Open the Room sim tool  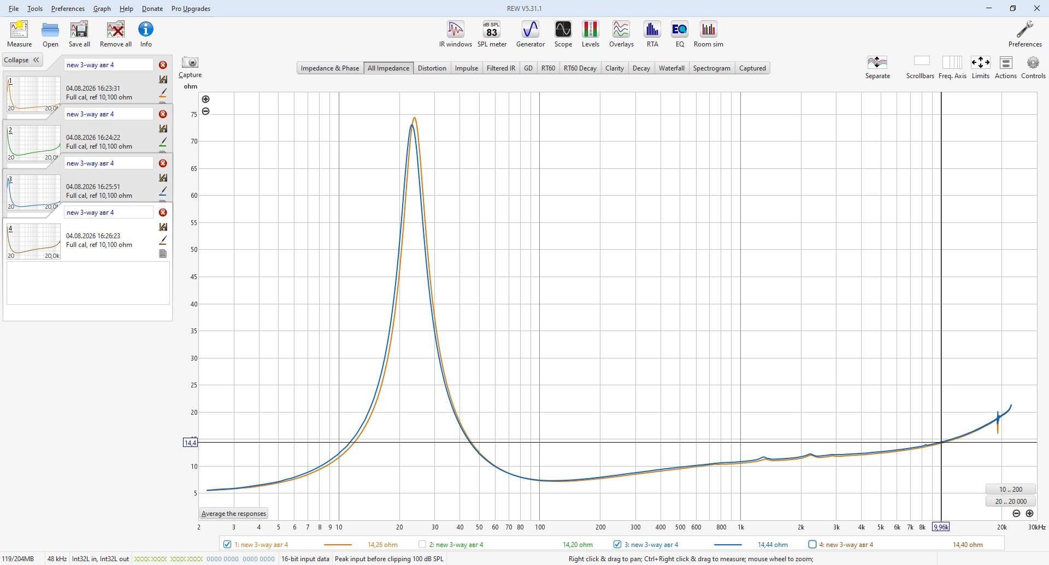(709, 34)
